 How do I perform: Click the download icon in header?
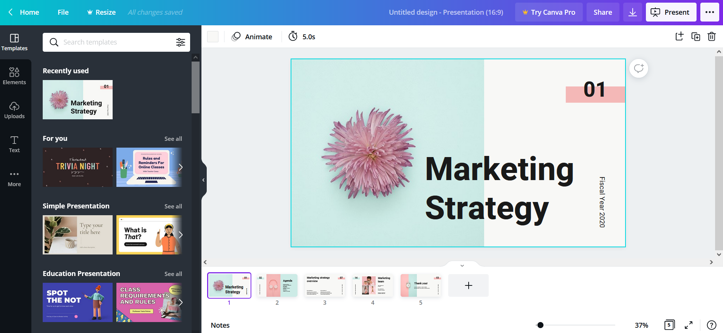[x=632, y=12]
